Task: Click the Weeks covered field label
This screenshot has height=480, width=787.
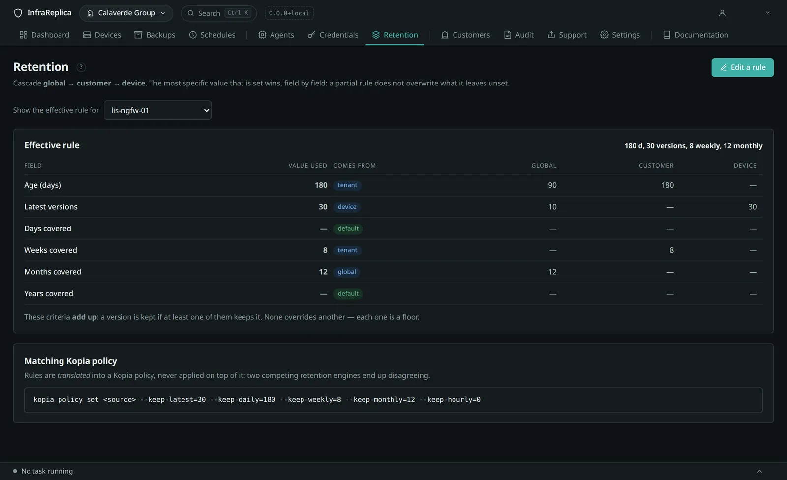Action: click(51, 250)
